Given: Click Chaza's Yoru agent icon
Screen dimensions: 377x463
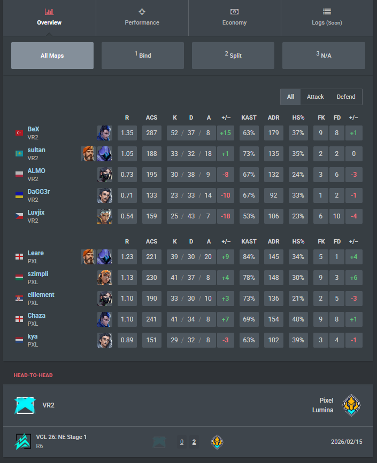Looking at the screenshot, I should 105,319.
